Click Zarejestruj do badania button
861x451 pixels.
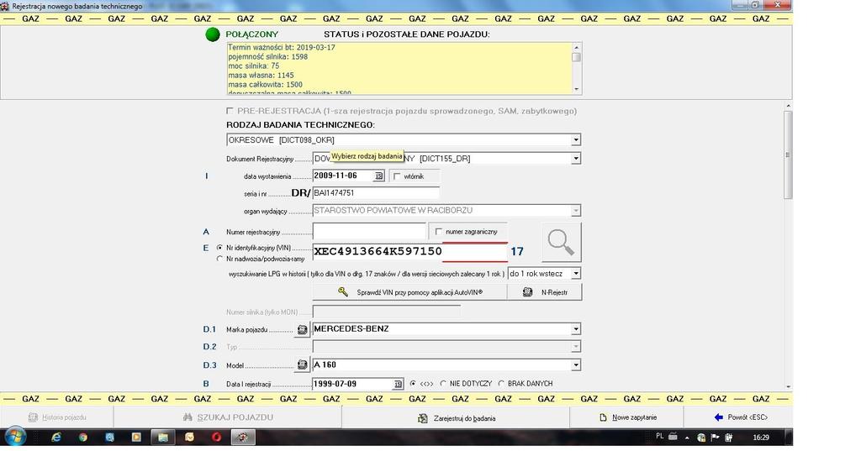tap(456, 418)
